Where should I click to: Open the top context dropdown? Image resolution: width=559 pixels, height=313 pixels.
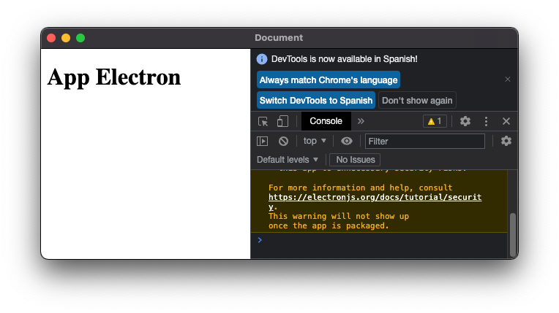pos(315,142)
